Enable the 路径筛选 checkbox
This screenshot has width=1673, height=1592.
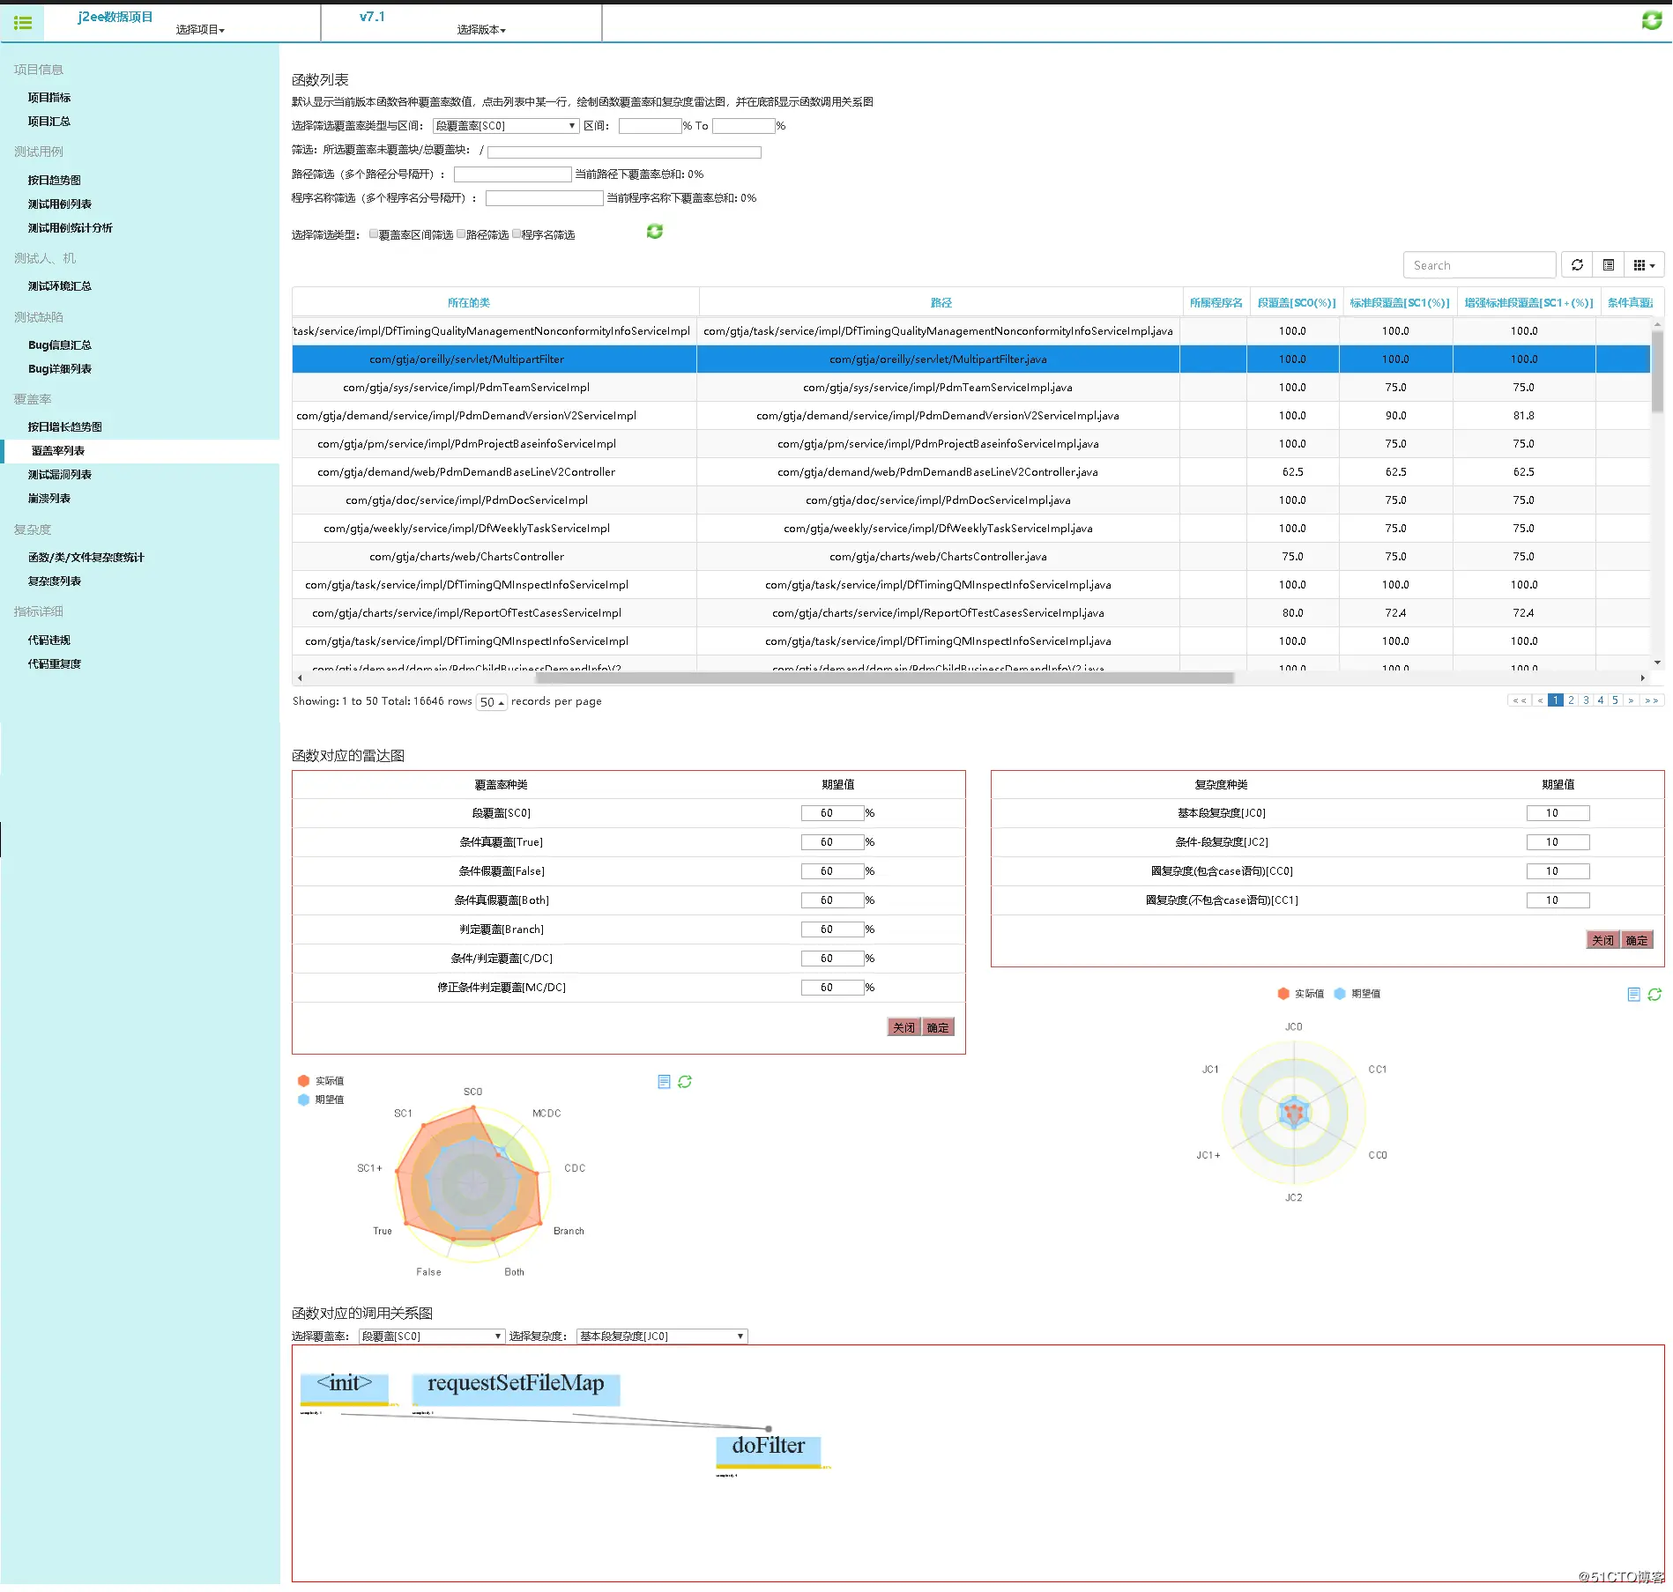click(461, 233)
